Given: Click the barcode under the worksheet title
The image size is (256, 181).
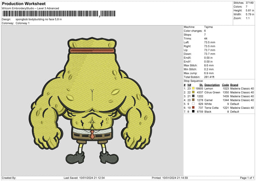Looking at the screenshot, I should pos(59,14).
